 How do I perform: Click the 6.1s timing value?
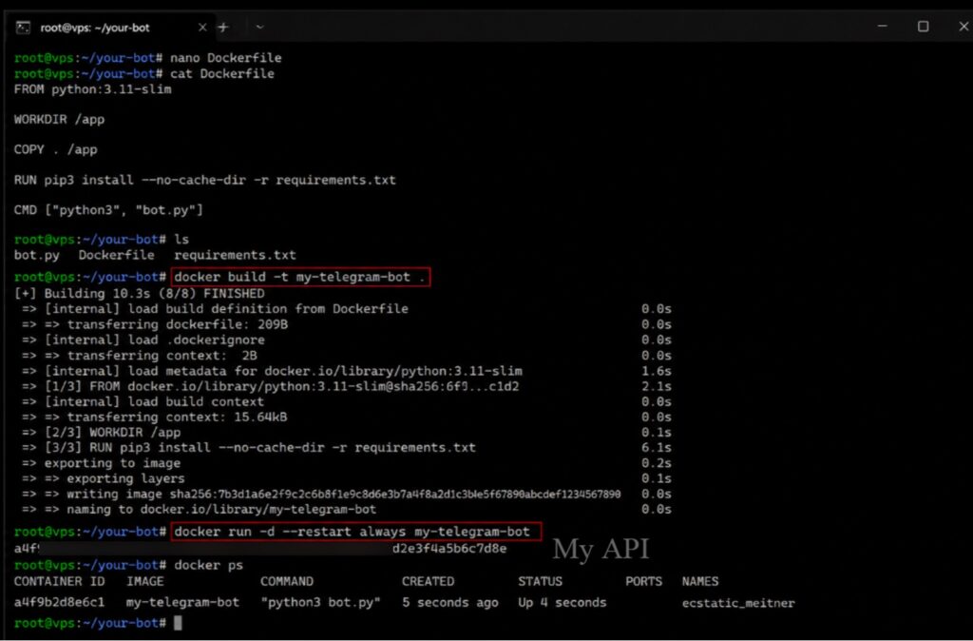click(x=657, y=447)
